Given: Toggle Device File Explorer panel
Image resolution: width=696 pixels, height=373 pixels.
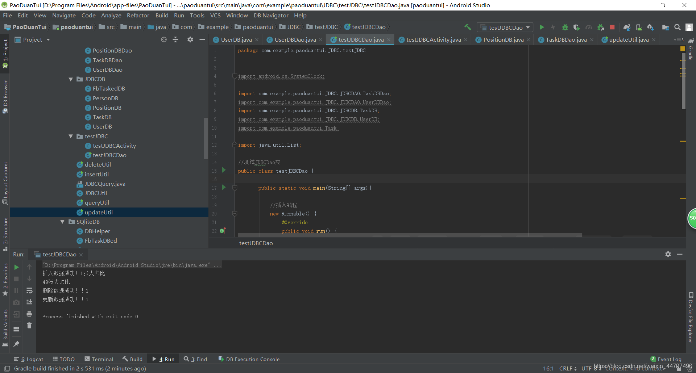Looking at the screenshot, I should 691,317.
